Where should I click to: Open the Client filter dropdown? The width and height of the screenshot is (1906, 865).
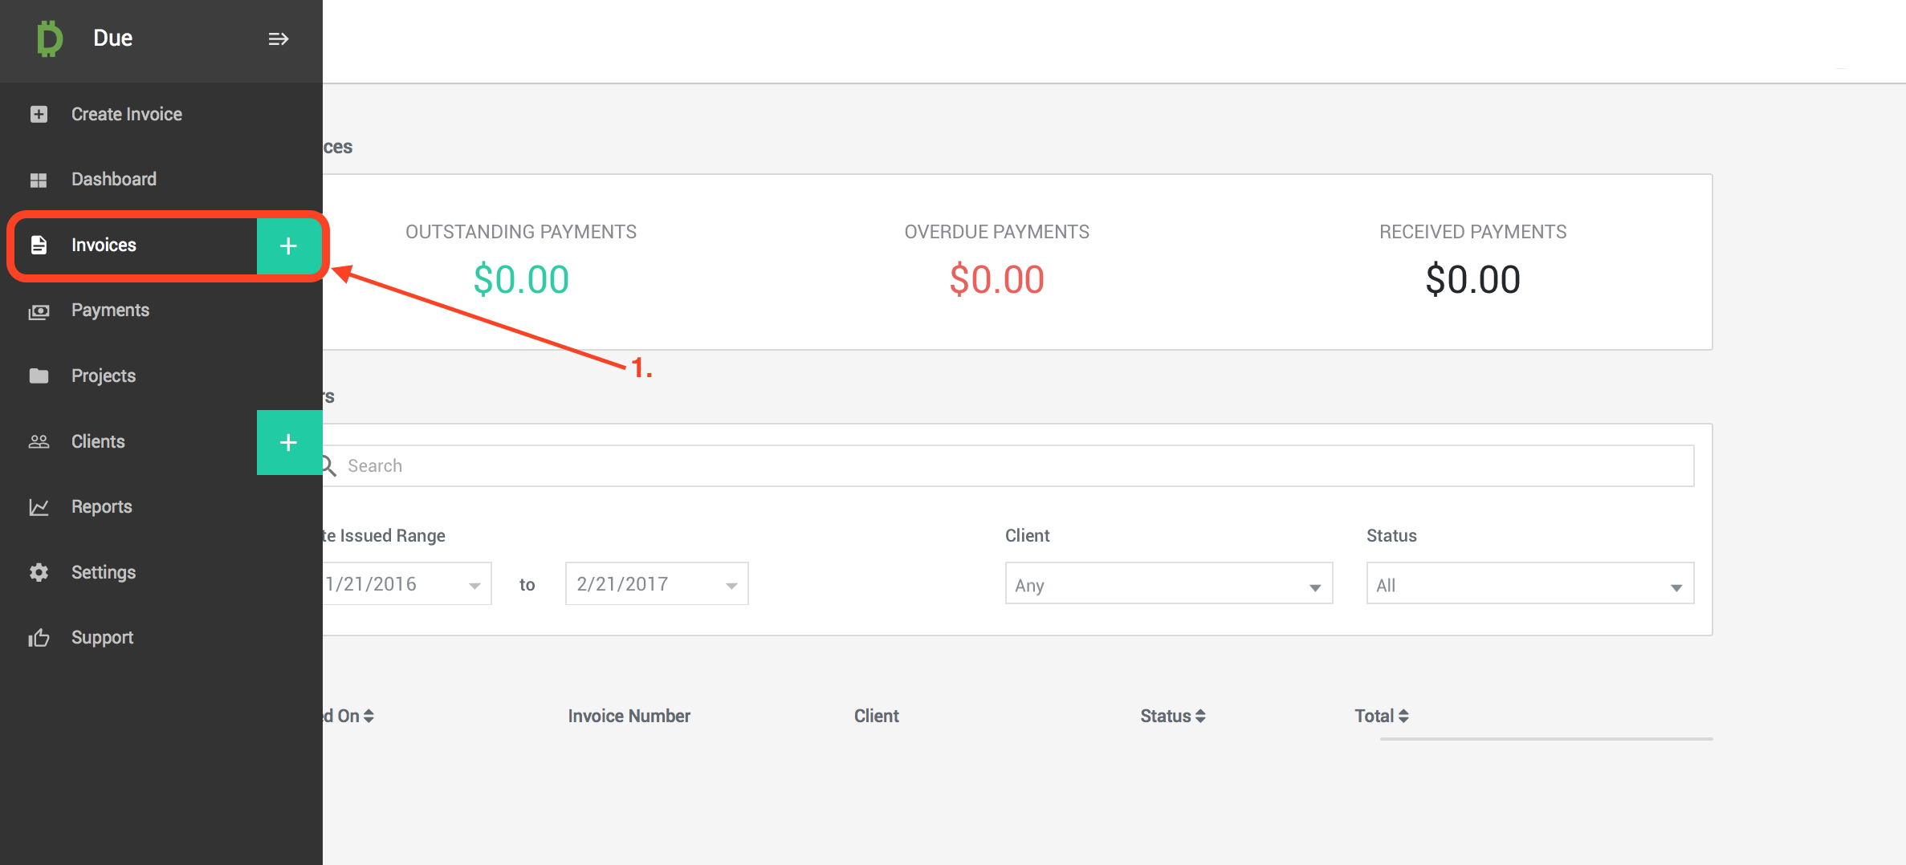point(1168,584)
